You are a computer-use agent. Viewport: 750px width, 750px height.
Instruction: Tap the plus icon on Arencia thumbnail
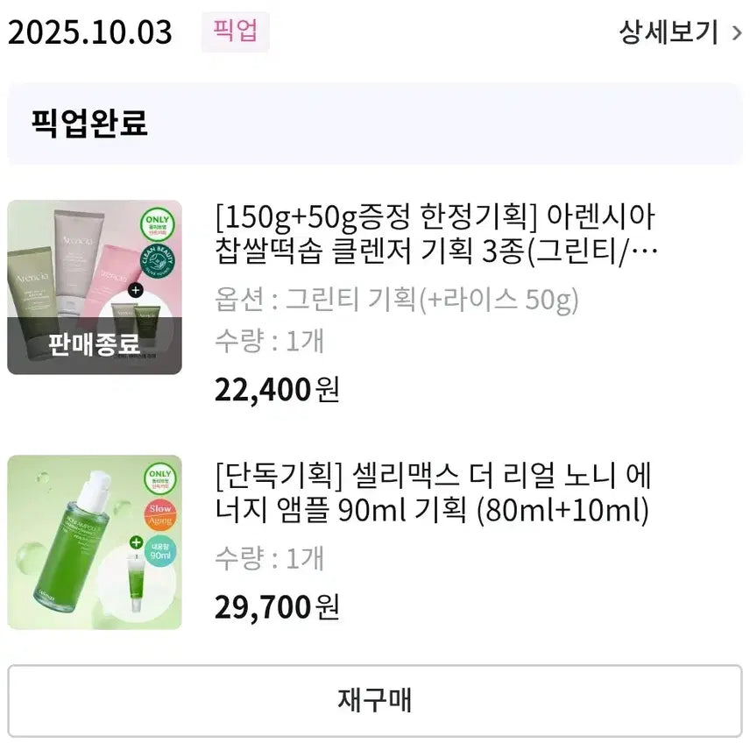(x=135, y=290)
